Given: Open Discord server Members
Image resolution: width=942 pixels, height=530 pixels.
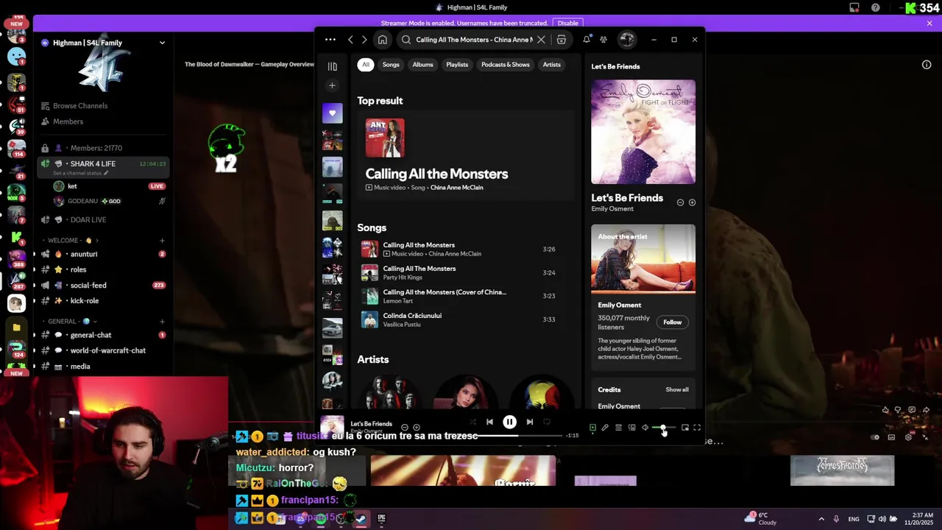Looking at the screenshot, I should [x=68, y=121].
